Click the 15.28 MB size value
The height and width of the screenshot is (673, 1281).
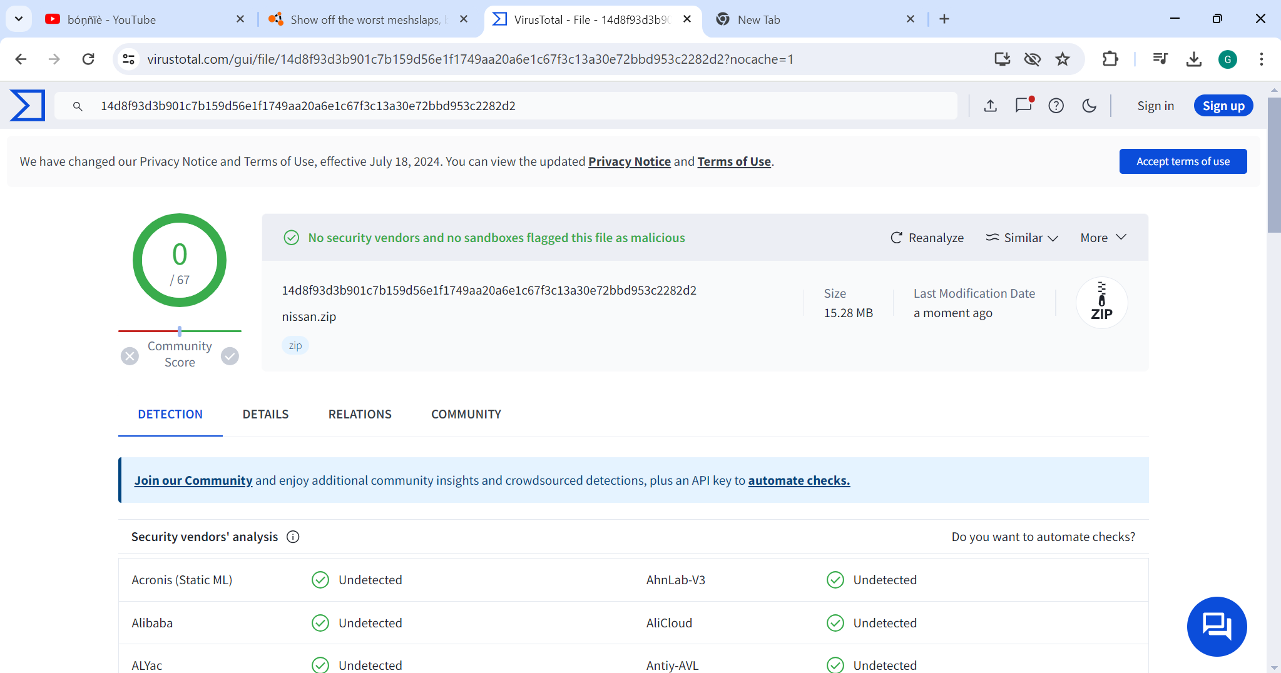(x=848, y=313)
